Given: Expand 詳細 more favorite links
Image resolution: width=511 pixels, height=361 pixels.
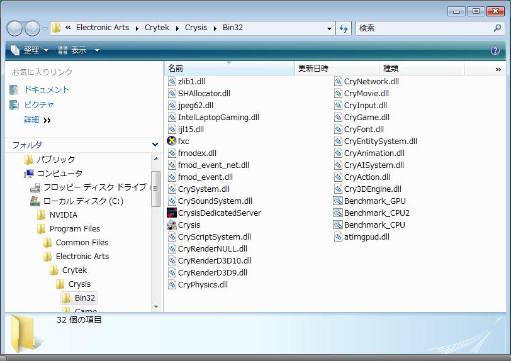Looking at the screenshot, I should pyautogui.click(x=37, y=120).
